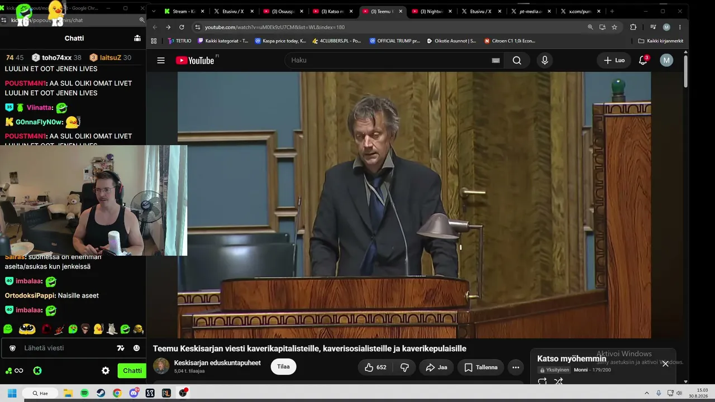Image resolution: width=715 pixels, height=402 pixels.
Task: Open YouTube notifications bell
Action: [643, 60]
